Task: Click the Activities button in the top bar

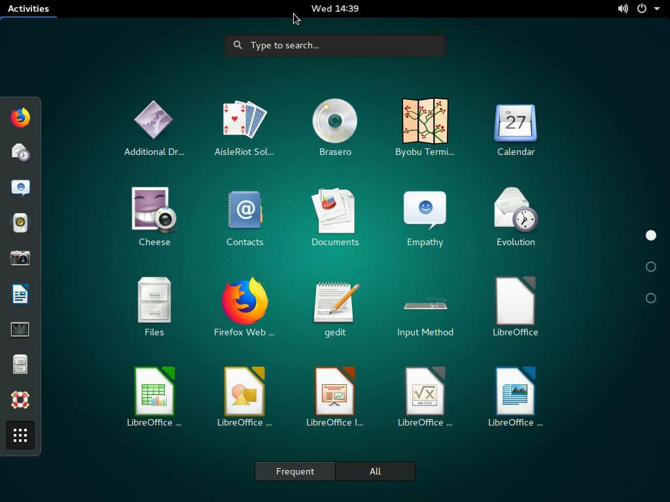Action: (28, 8)
